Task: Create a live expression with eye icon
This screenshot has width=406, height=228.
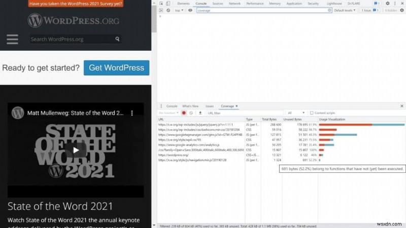Action: click(190, 10)
